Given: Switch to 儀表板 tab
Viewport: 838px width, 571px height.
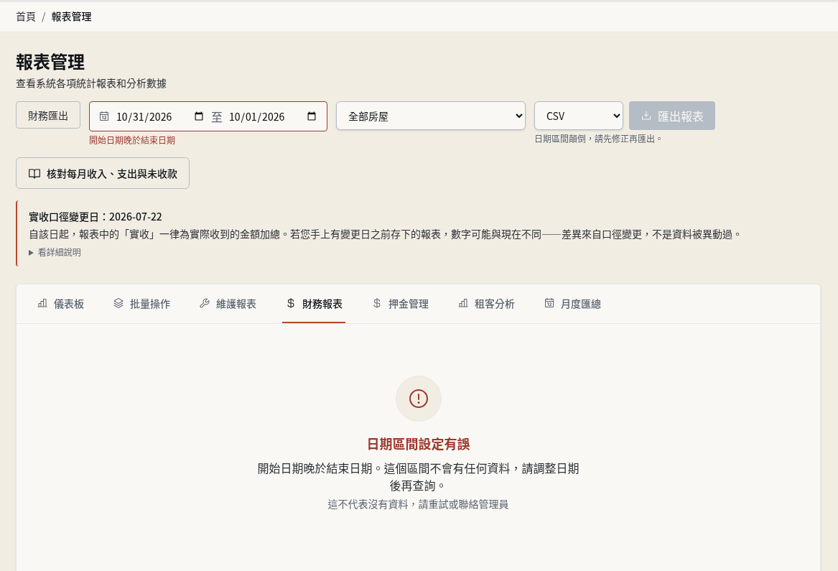Looking at the screenshot, I should coord(61,305).
